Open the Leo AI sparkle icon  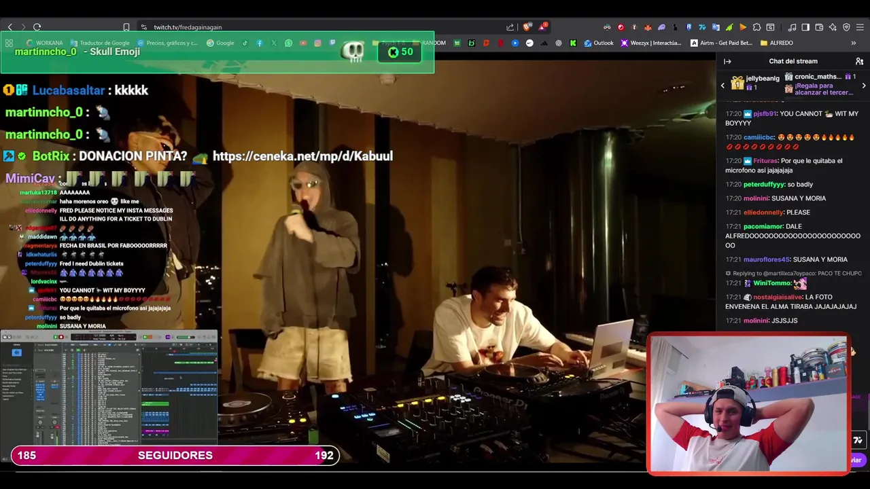point(833,27)
